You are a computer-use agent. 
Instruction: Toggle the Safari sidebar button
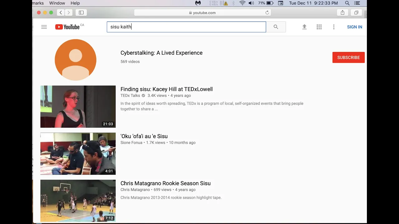pos(81,12)
